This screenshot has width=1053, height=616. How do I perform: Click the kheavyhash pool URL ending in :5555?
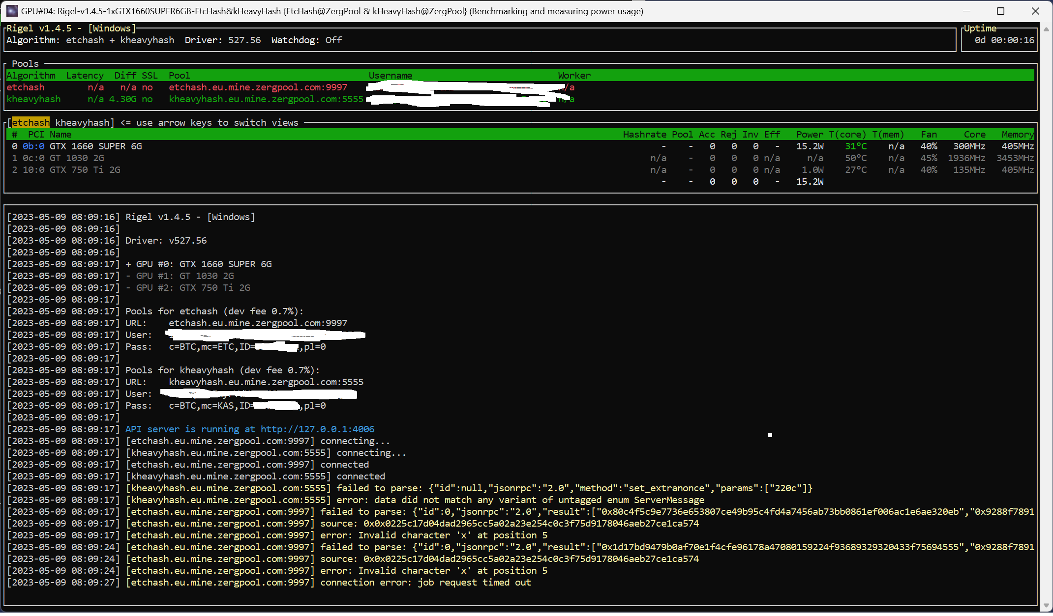point(266,99)
